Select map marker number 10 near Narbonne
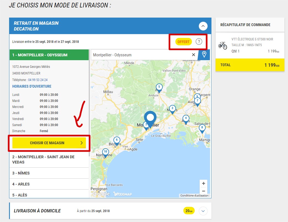 tap(105, 152)
